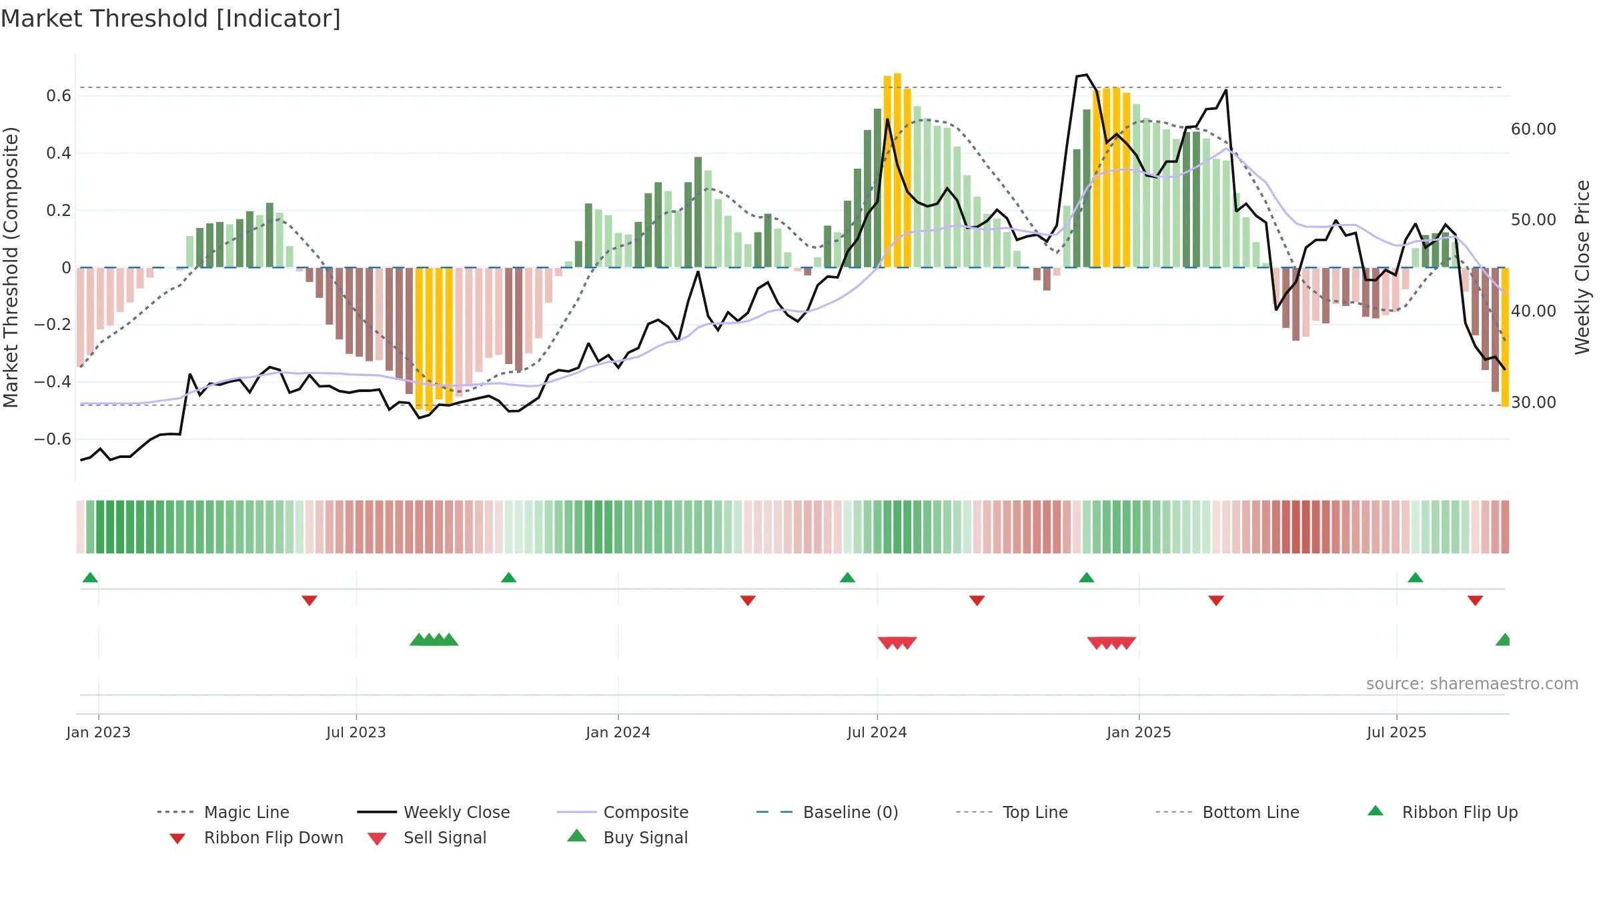This screenshot has width=1601, height=900.
Task: Click the Ribbon Flip Down marker near Apr 2024
Action: coord(748,601)
